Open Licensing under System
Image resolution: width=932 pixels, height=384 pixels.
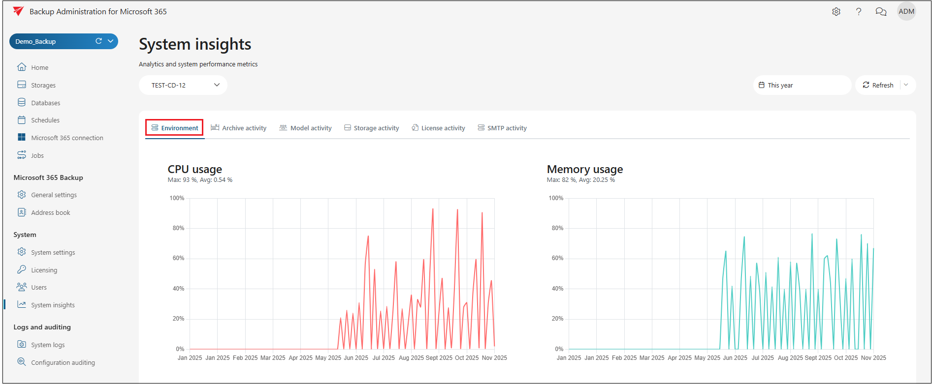coord(44,270)
